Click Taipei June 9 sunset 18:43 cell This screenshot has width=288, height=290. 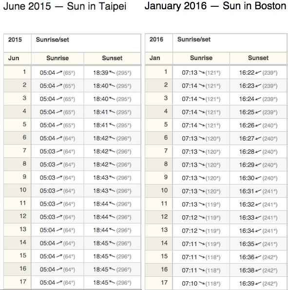112,178
